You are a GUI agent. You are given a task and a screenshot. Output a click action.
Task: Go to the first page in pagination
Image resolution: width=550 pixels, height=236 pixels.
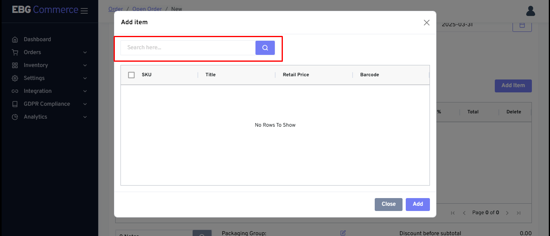(453, 213)
